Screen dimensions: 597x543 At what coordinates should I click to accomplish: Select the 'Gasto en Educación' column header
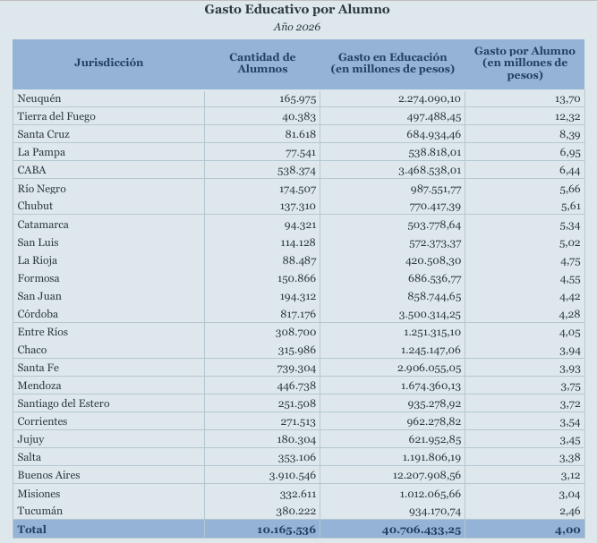(393, 64)
